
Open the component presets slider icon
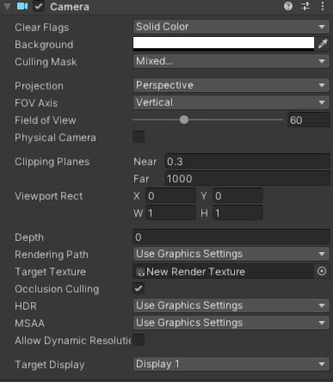point(305,6)
